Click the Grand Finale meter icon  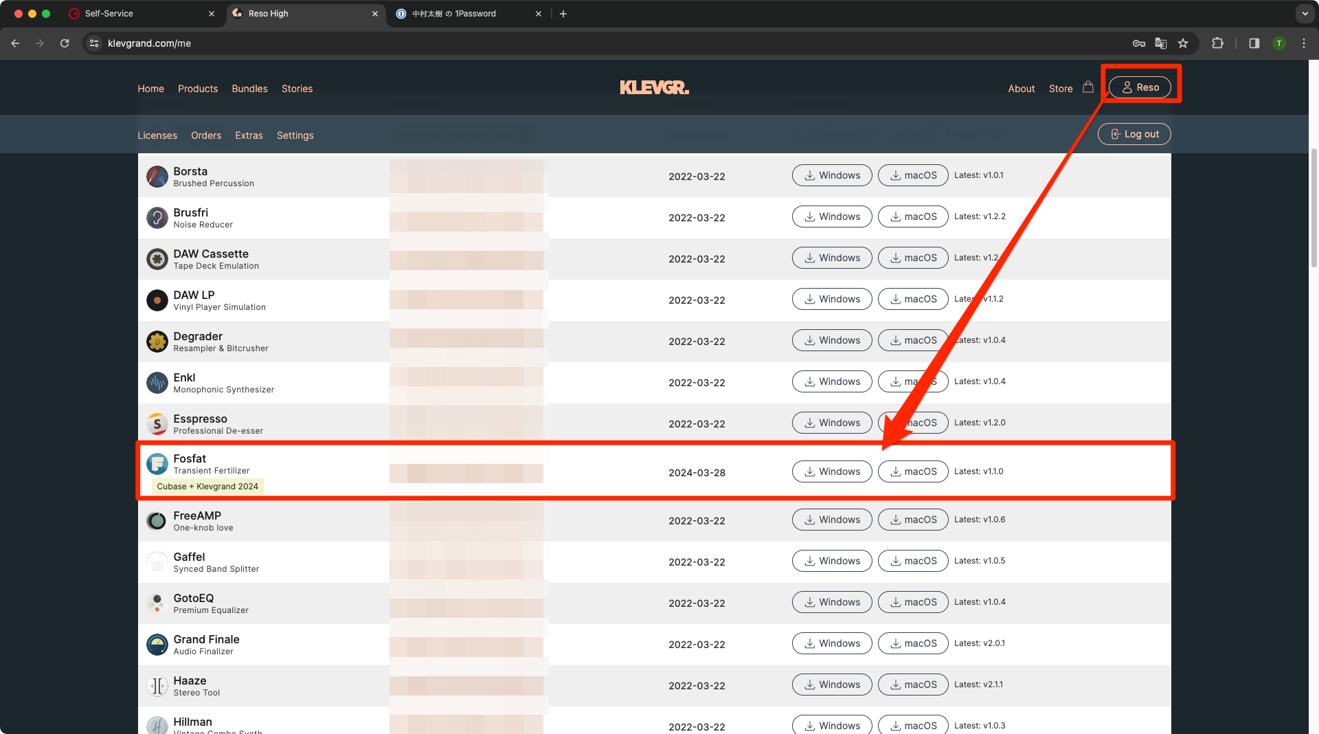click(157, 645)
